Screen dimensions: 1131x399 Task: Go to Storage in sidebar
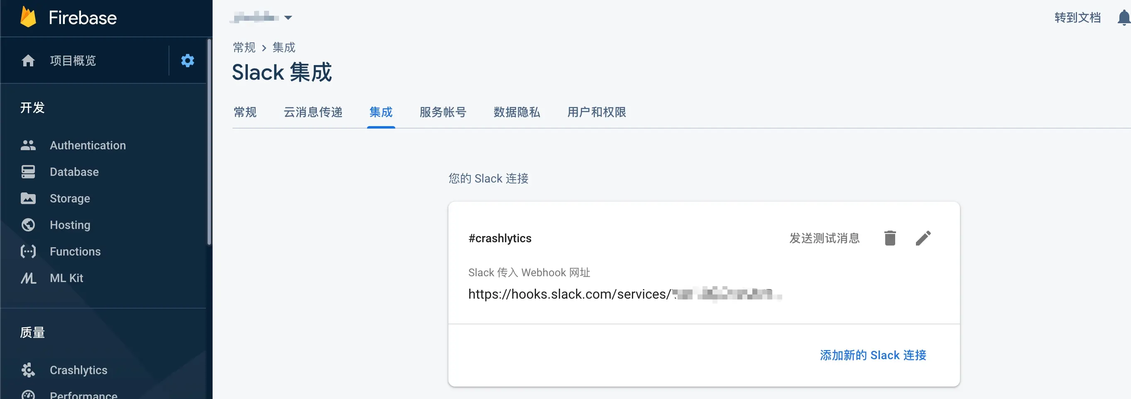point(70,198)
